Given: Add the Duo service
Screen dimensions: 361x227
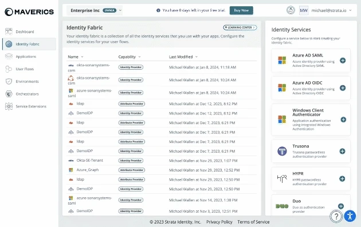Looking at the screenshot, I should click(341, 206).
